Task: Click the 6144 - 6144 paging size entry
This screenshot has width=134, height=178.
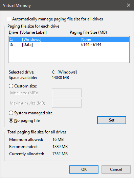Action: pos(91,45)
